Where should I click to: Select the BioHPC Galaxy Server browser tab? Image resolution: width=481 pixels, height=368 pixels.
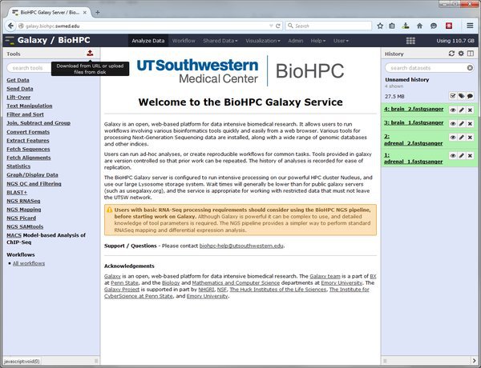tap(50, 12)
